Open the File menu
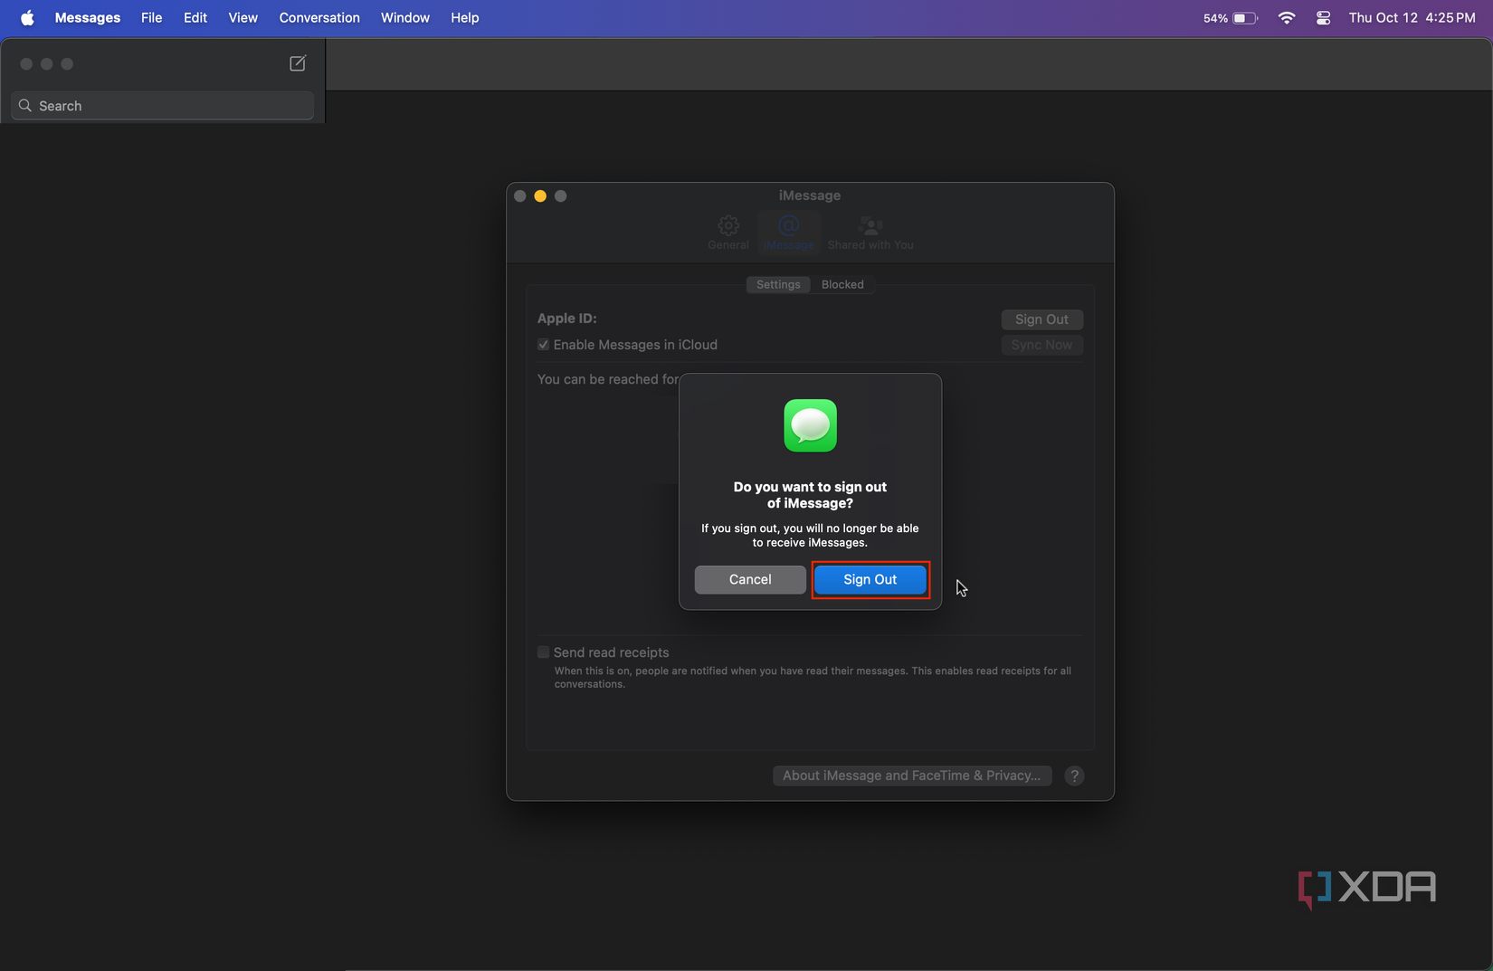Viewport: 1493px width, 971px height. point(152,17)
